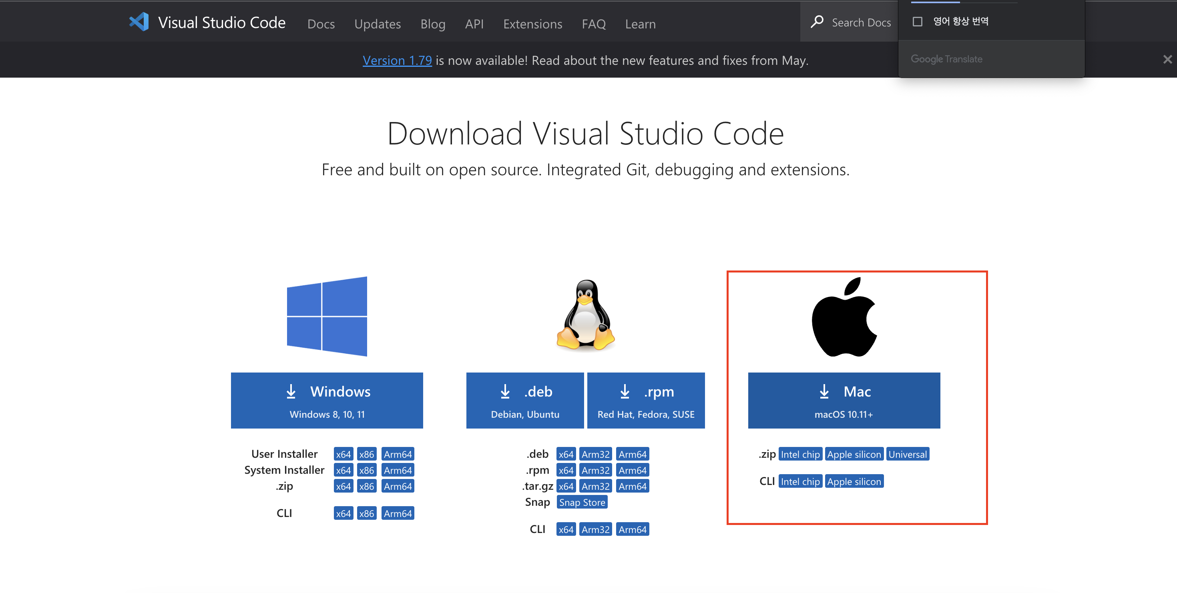Click the Windows logo image
Screen dimensions: 1177x593
tap(327, 316)
